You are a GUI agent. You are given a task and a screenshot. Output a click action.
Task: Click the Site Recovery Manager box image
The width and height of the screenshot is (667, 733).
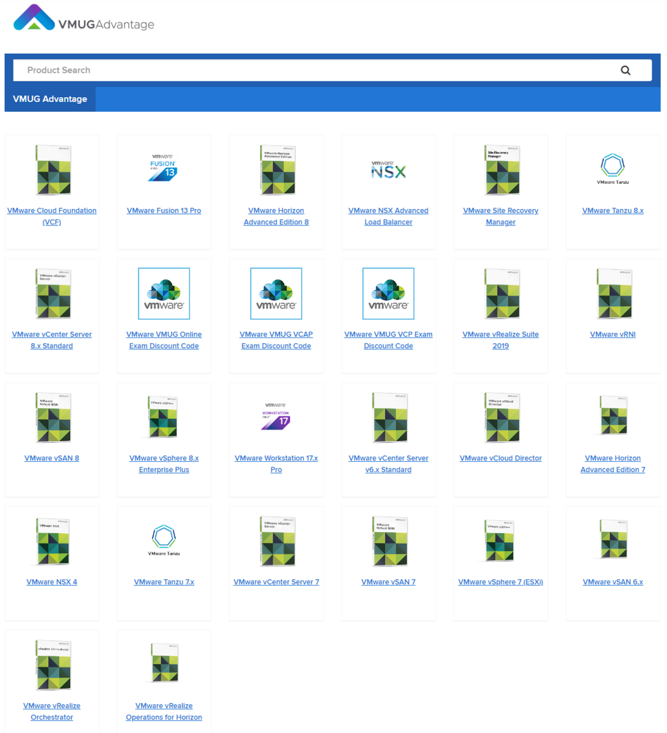502,170
